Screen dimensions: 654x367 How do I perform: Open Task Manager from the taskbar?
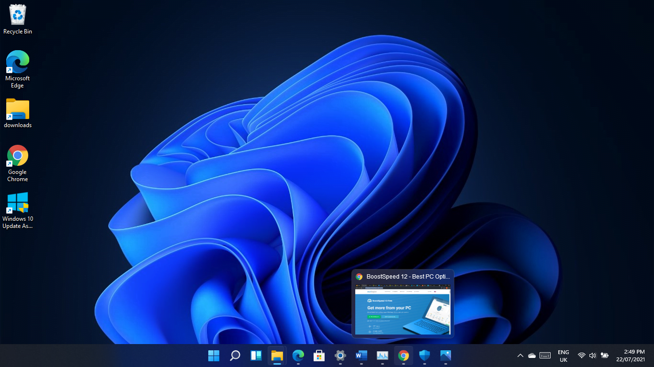382,356
